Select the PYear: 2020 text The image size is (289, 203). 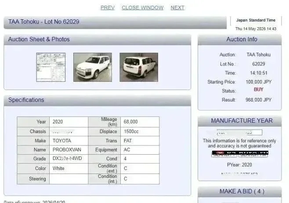coord(239,165)
